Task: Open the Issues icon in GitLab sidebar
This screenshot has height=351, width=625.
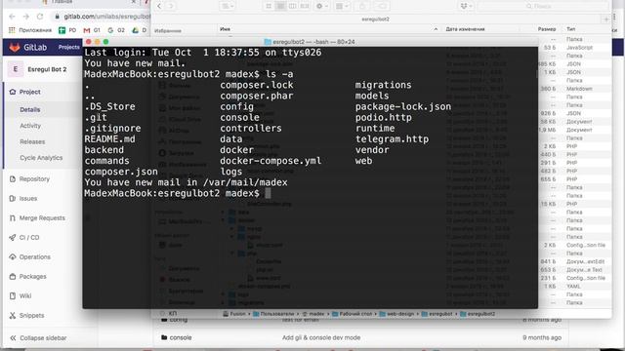Action: click(x=13, y=198)
